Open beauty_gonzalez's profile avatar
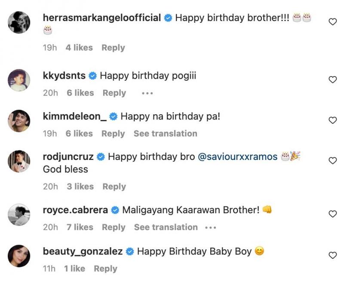This screenshot has width=344, height=282. (x=19, y=256)
